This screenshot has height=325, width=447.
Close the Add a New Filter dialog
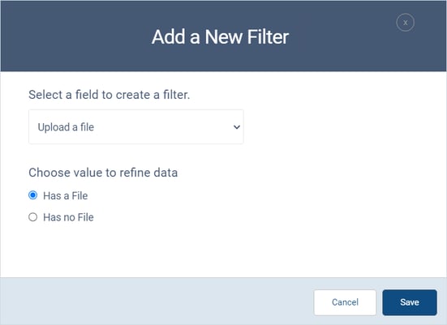[x=405, y=23]
